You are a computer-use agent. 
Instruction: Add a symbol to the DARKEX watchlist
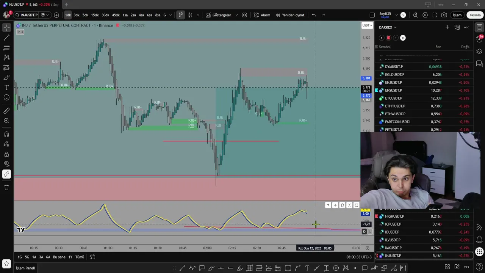point(447,27)
